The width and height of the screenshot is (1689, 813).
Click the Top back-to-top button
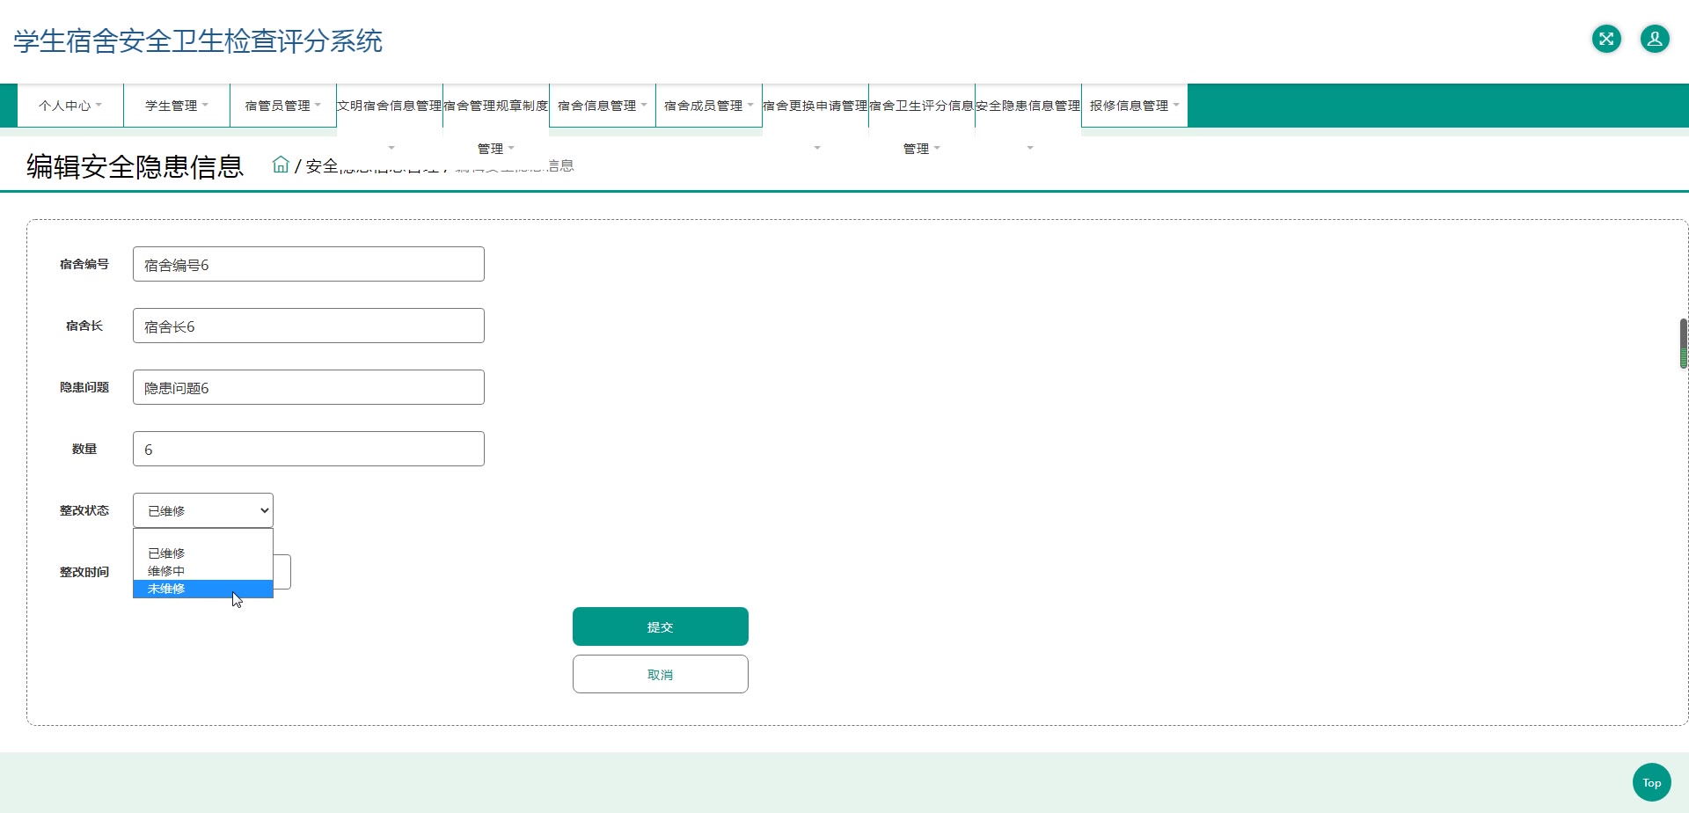[x=1652, y=782]
